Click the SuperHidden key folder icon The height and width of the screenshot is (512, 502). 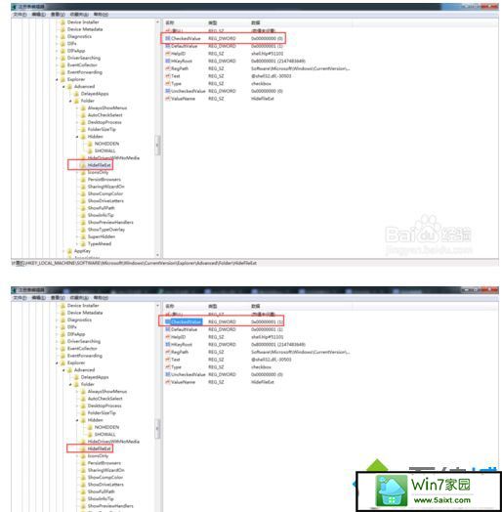point(83,236)
